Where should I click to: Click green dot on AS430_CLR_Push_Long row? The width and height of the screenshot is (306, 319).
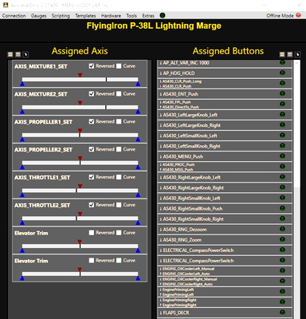pyautogui.click(x=282, y=83)
